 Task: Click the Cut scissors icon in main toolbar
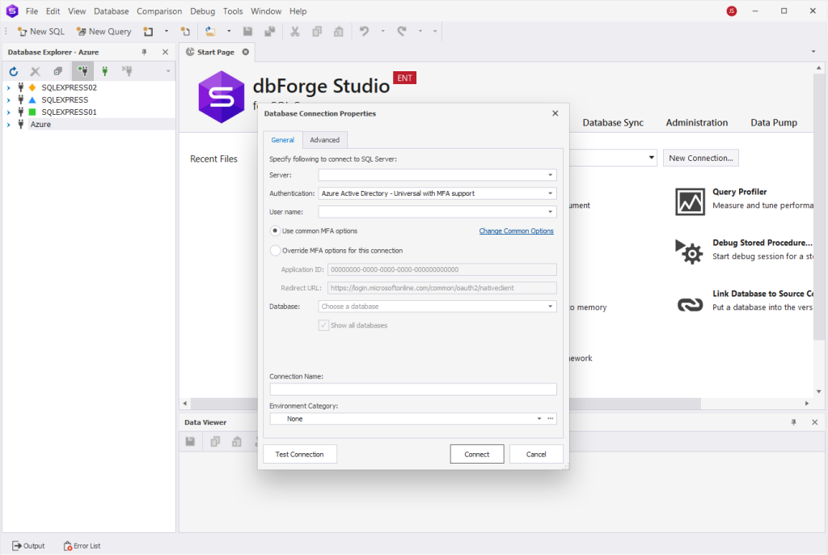[294, 32]
